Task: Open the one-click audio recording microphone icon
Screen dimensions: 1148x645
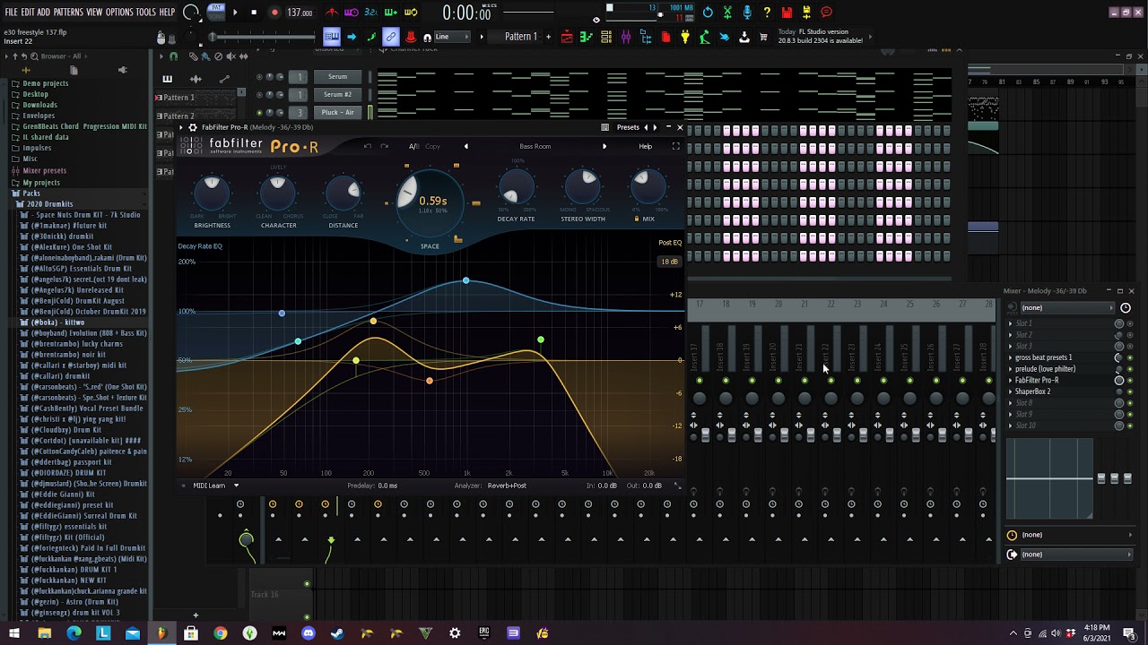Action: [x=747, y=13]
